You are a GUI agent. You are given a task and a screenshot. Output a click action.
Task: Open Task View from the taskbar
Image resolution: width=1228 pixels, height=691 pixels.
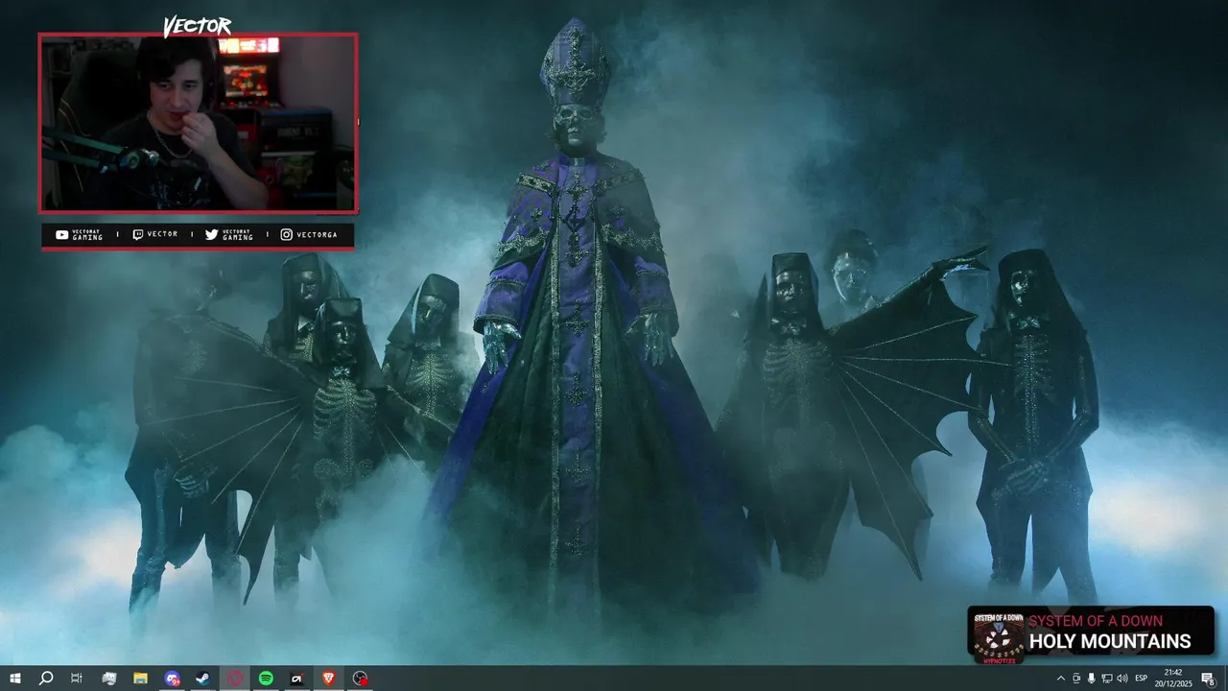click(x=77, y=679)
